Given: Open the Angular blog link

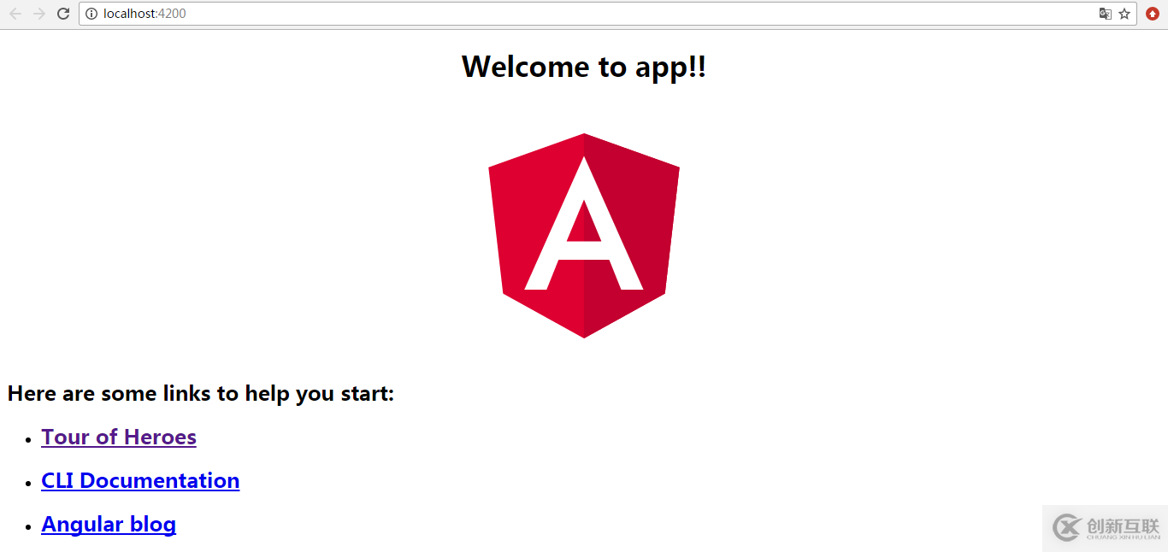Looking at the screenshot, I should (x=109, y=524).
